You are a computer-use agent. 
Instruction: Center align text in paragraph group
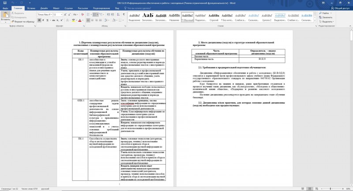(92, 20)
